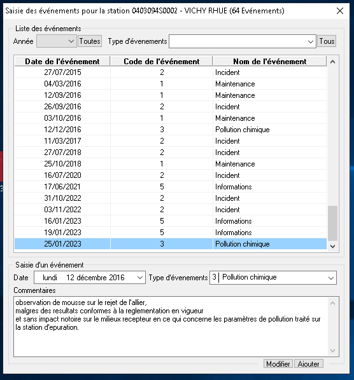Select the 17/06/2021 Informations event row
The height and width of the screenshot is (380, 354).
pos(171,187)
